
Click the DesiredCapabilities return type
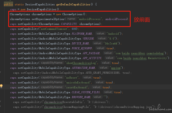point(40,4)
